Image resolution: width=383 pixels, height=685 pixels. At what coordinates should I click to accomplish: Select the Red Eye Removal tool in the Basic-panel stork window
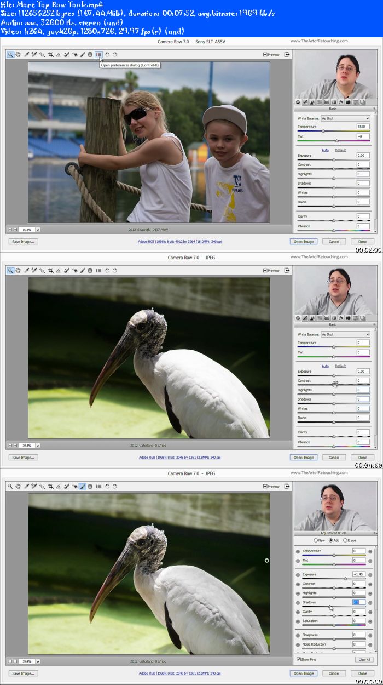74,270
